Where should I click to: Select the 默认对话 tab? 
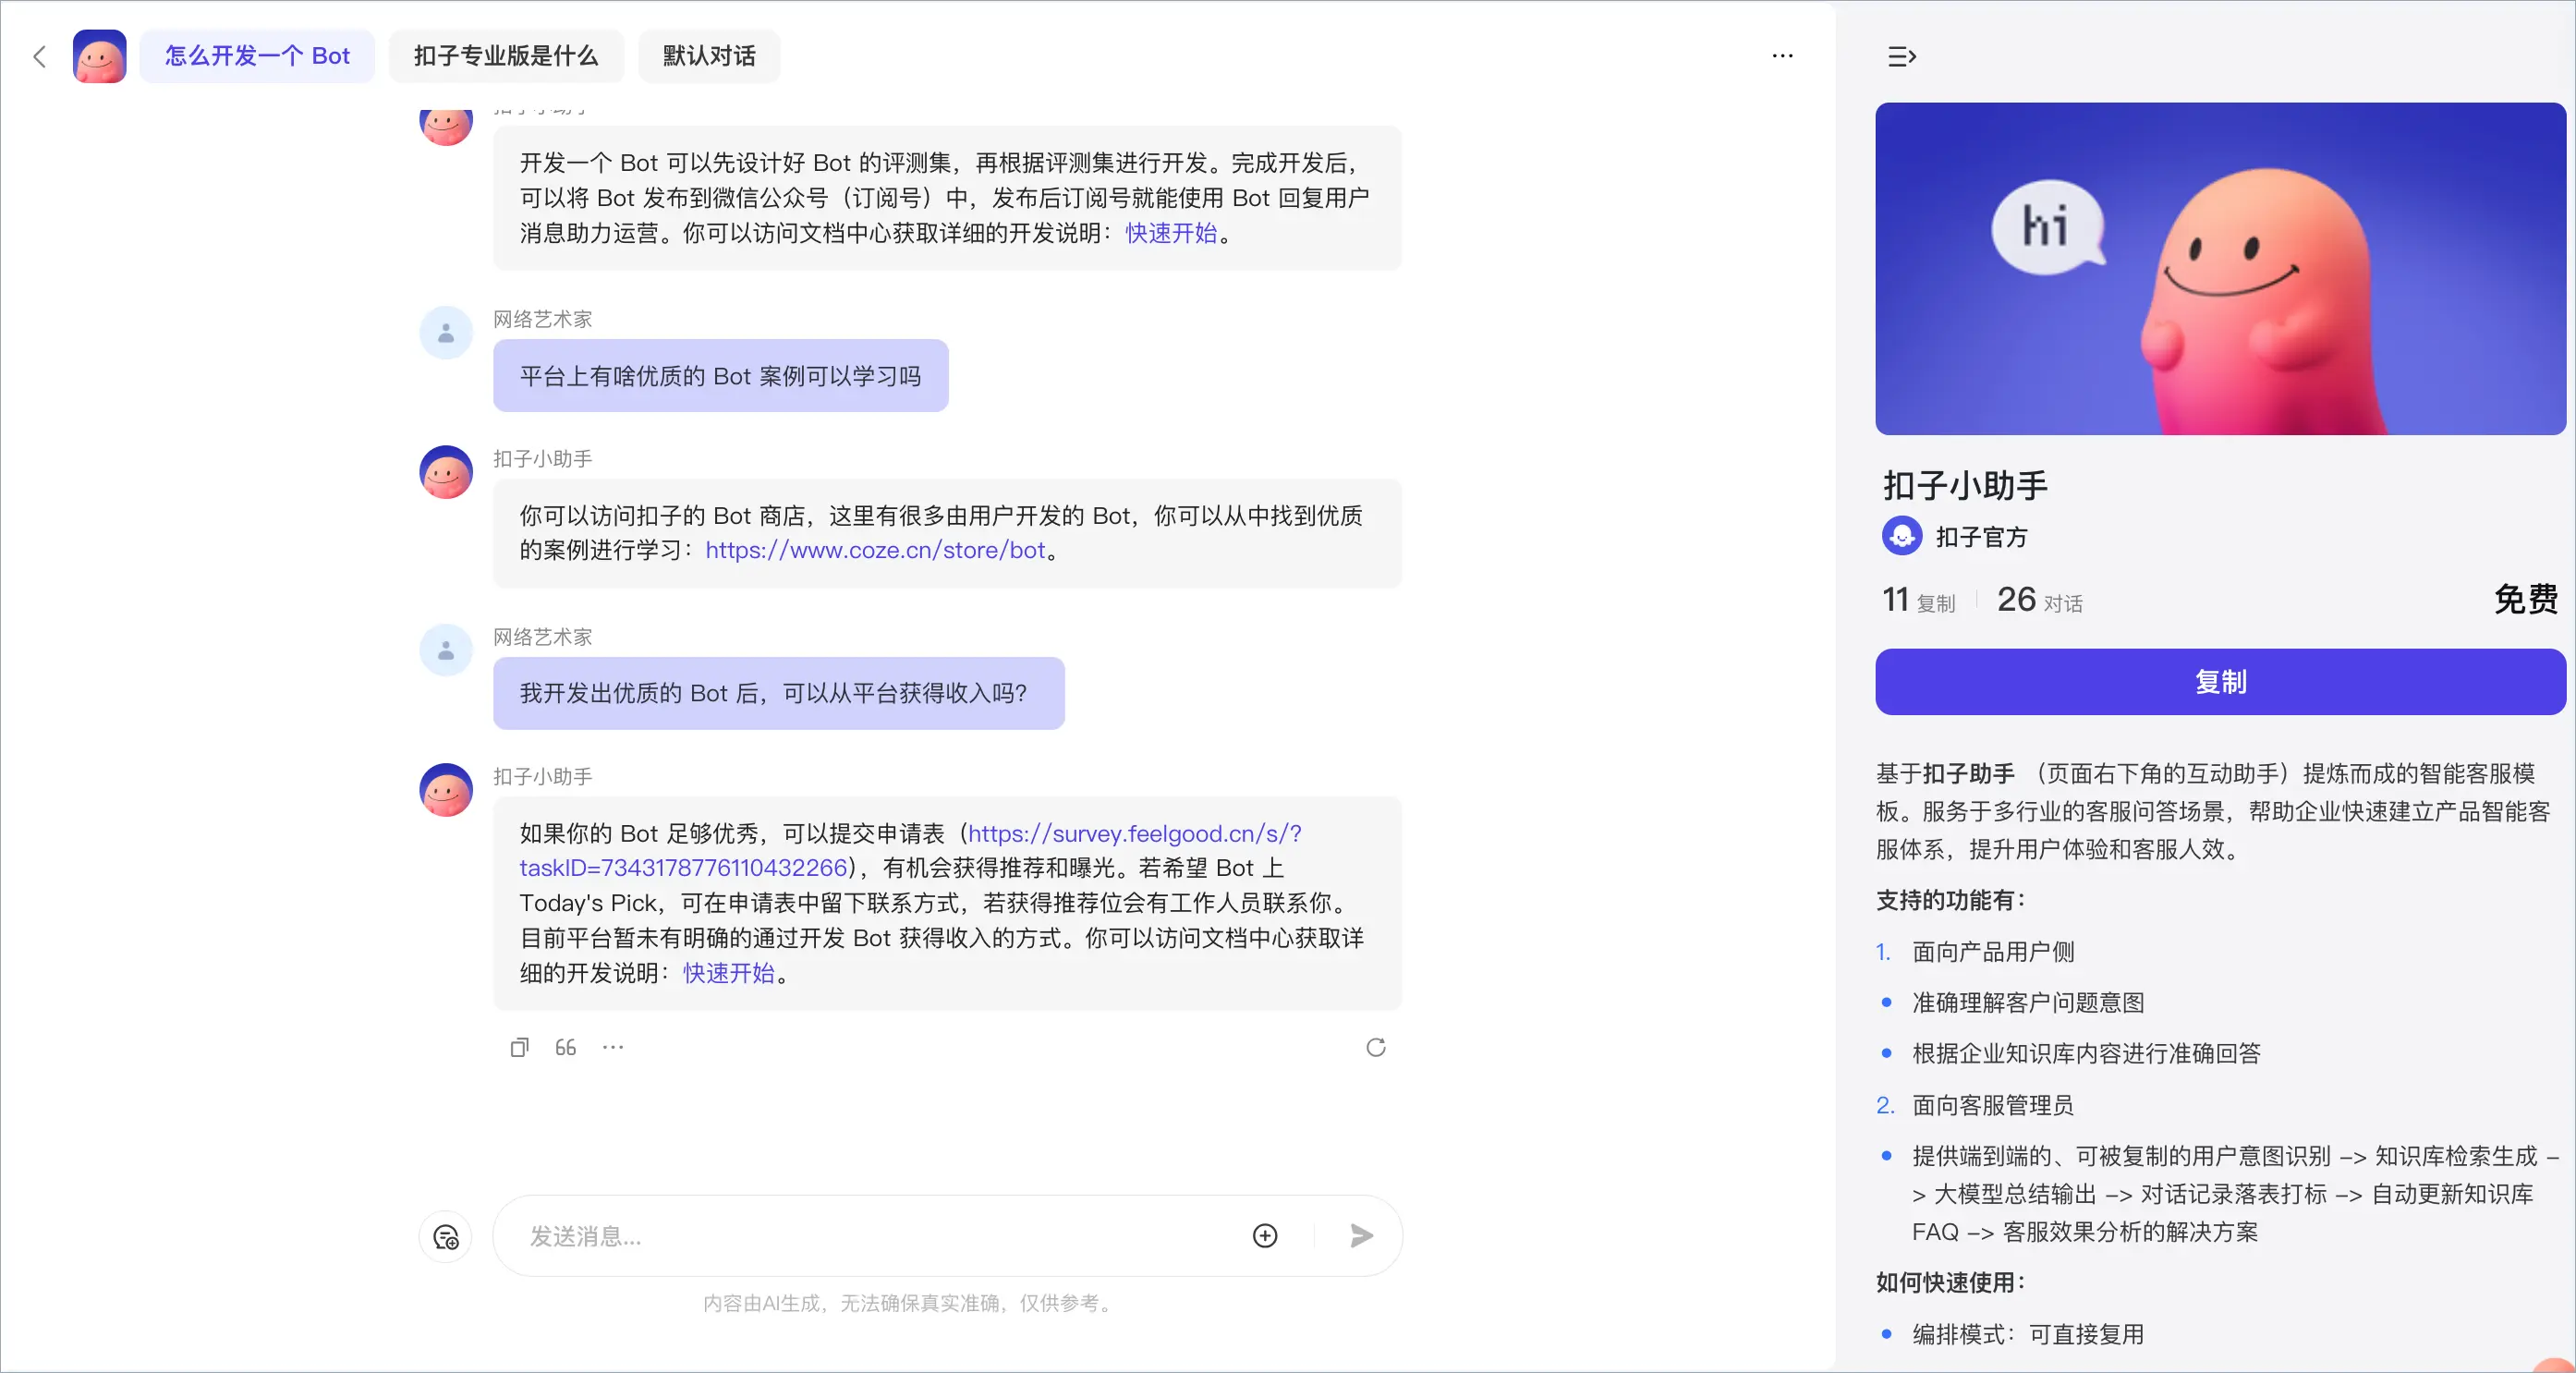[x=709, y=56]
